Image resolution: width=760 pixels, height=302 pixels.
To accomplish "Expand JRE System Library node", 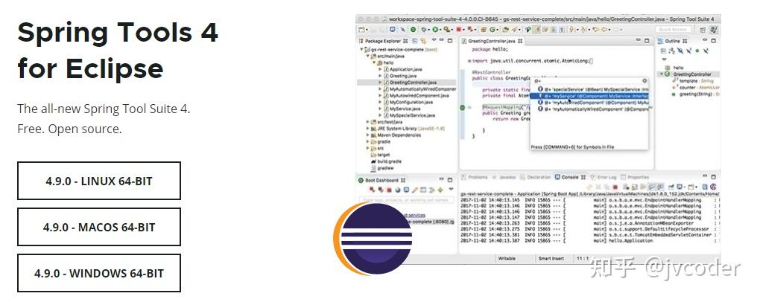I will click(x=367, y=129).
